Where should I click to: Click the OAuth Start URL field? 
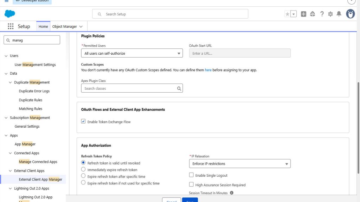pos(240,53)
